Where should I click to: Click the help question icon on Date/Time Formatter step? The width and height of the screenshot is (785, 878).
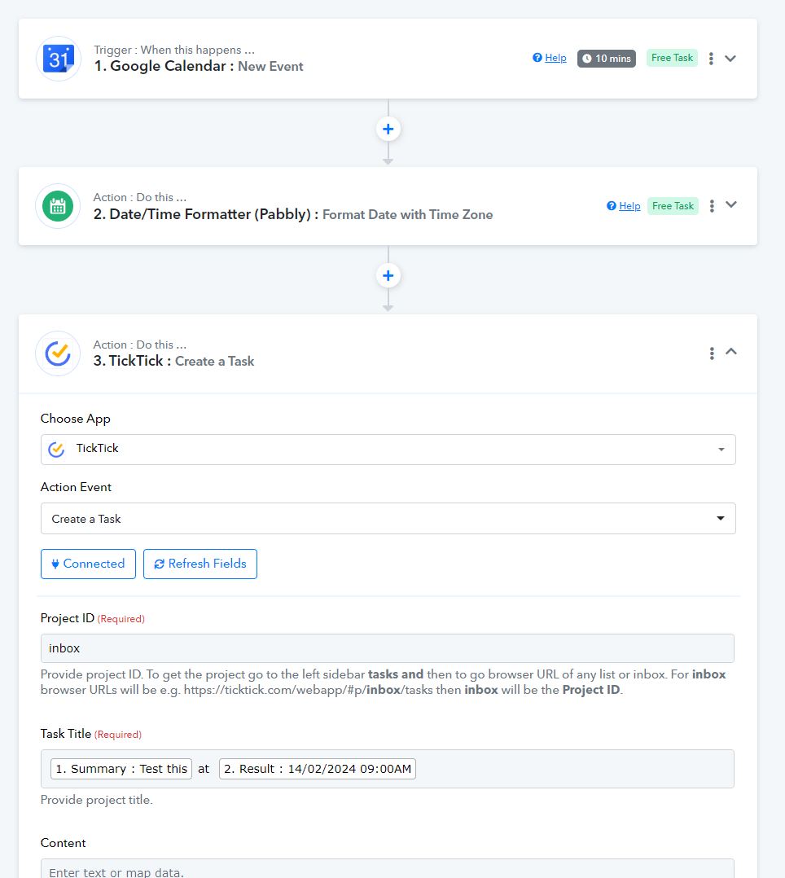(612, 206)
